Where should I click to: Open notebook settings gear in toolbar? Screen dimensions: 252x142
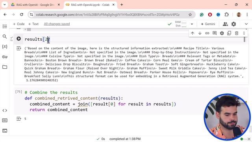click(x=233, y=24)
